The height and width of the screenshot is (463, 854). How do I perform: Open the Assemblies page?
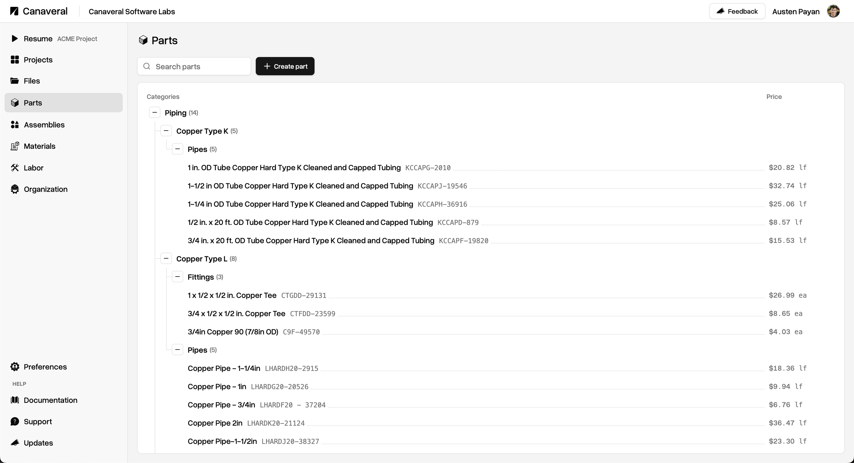click(x=64, y=125)
